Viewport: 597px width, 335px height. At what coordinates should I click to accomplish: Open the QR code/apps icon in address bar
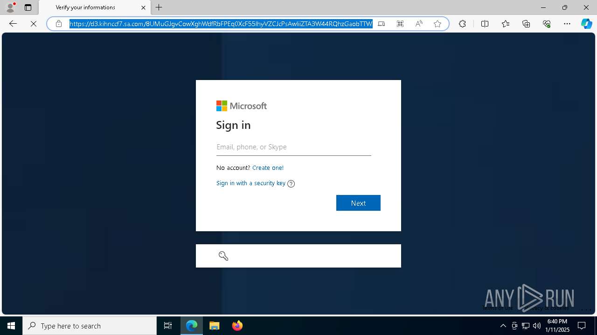[x=400, y=24]
